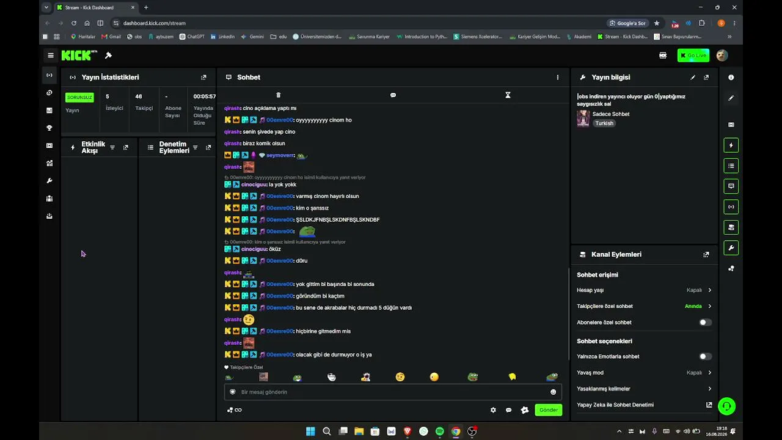Viewport: 782px width, 440px height.
Task: Open the bar chart icon in left sidebar
Action: click(49, 111)
